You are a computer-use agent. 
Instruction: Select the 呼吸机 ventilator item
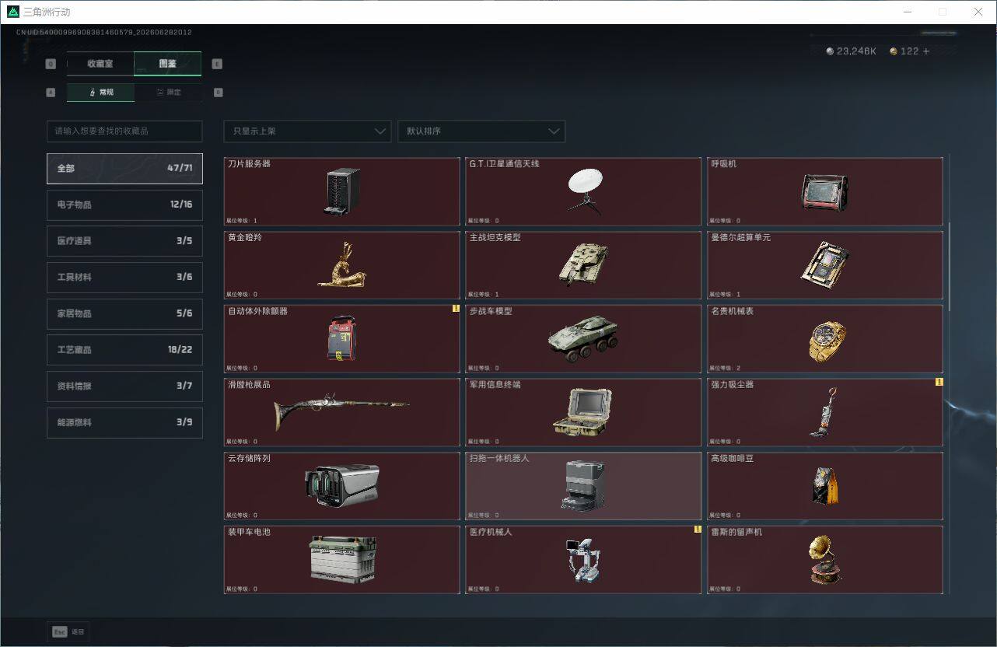pos(825,191)
